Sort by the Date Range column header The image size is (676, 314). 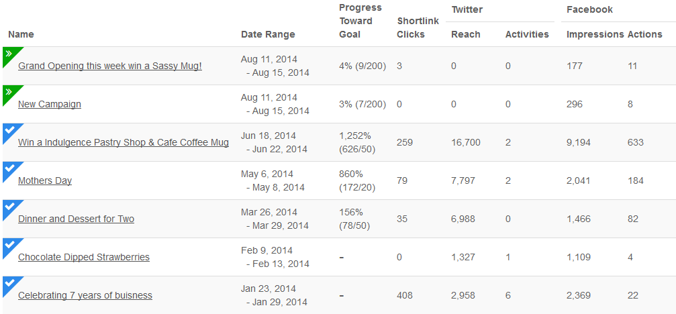point(268,34)
